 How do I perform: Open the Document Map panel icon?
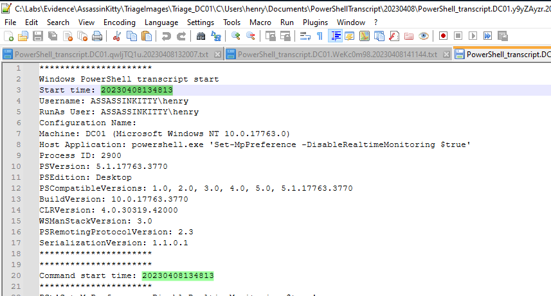click(x=365, y=36)
